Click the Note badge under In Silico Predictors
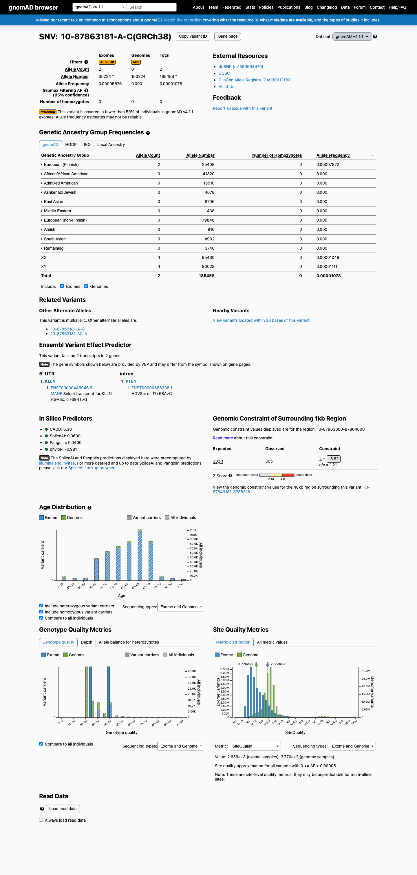Viewport: 417px width, 875px height. click(44, 458)
